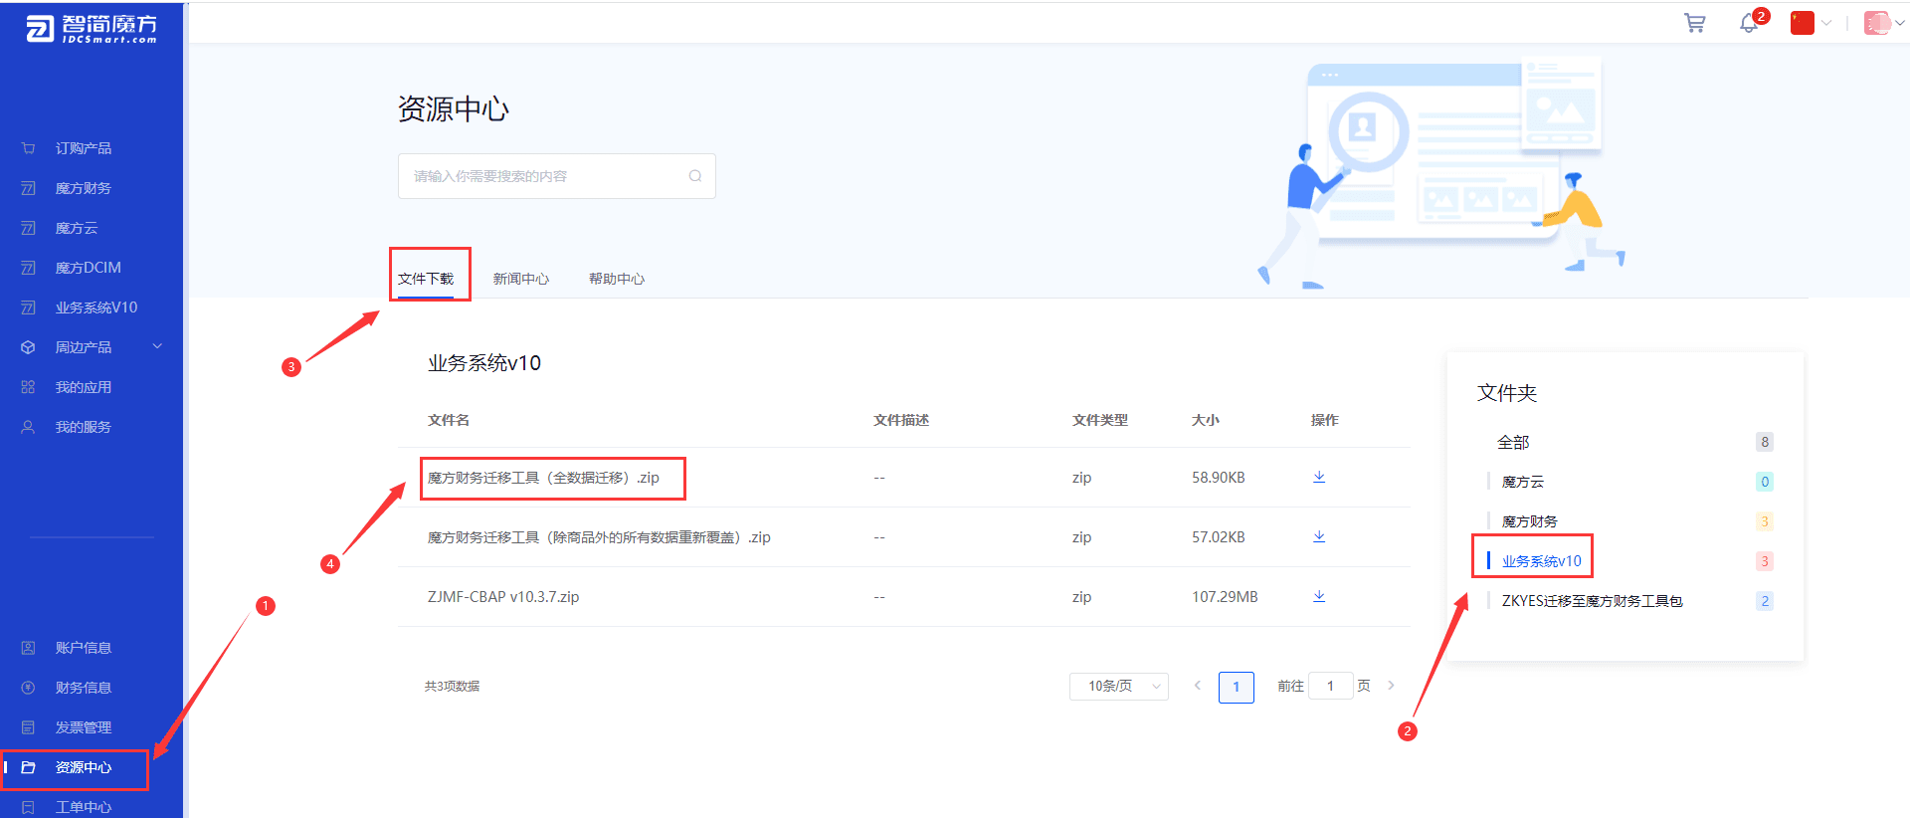The width and height of the screenshot is (1910, 818).
Task: Click the 除商品外的所有数据重新覆盖 file name
Action: pyautogui.click(x=599, y=537)
